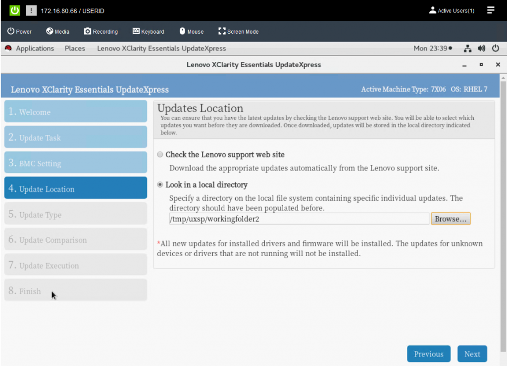Select step 4 Update Location
This screenshot has width=507, height=366.
[x=76, y=188]
